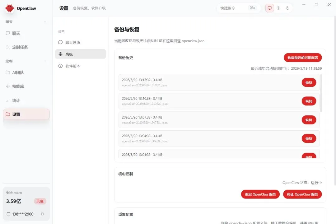Click the backup history list scrollbar
The height and width of the screenshot is (224, 336).
click(321, 93)
